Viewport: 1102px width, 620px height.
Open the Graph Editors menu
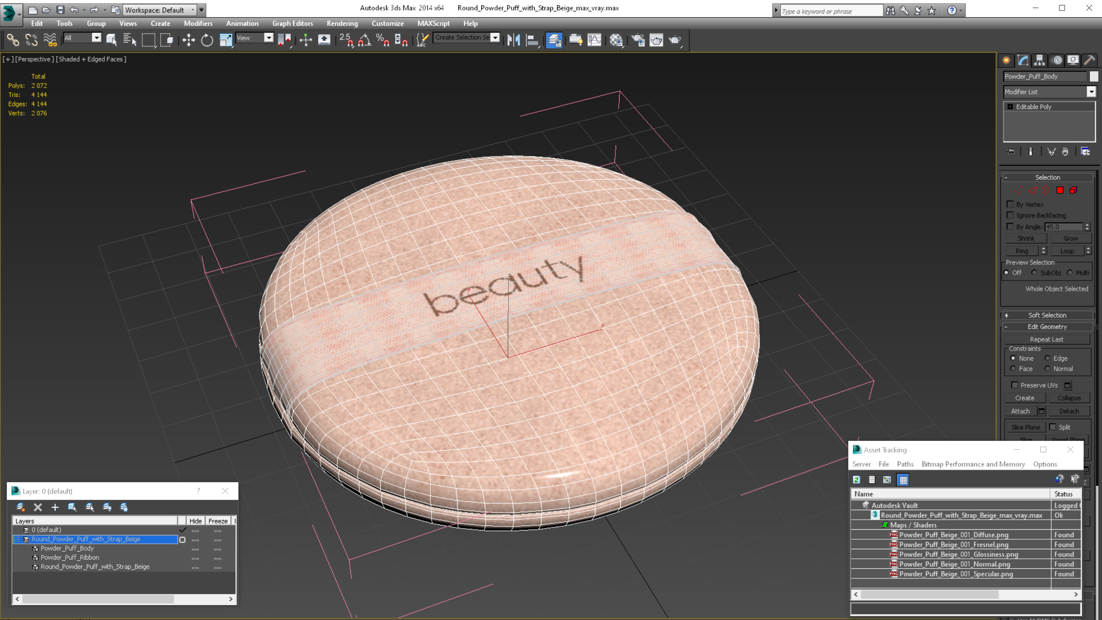pos(293,23)
